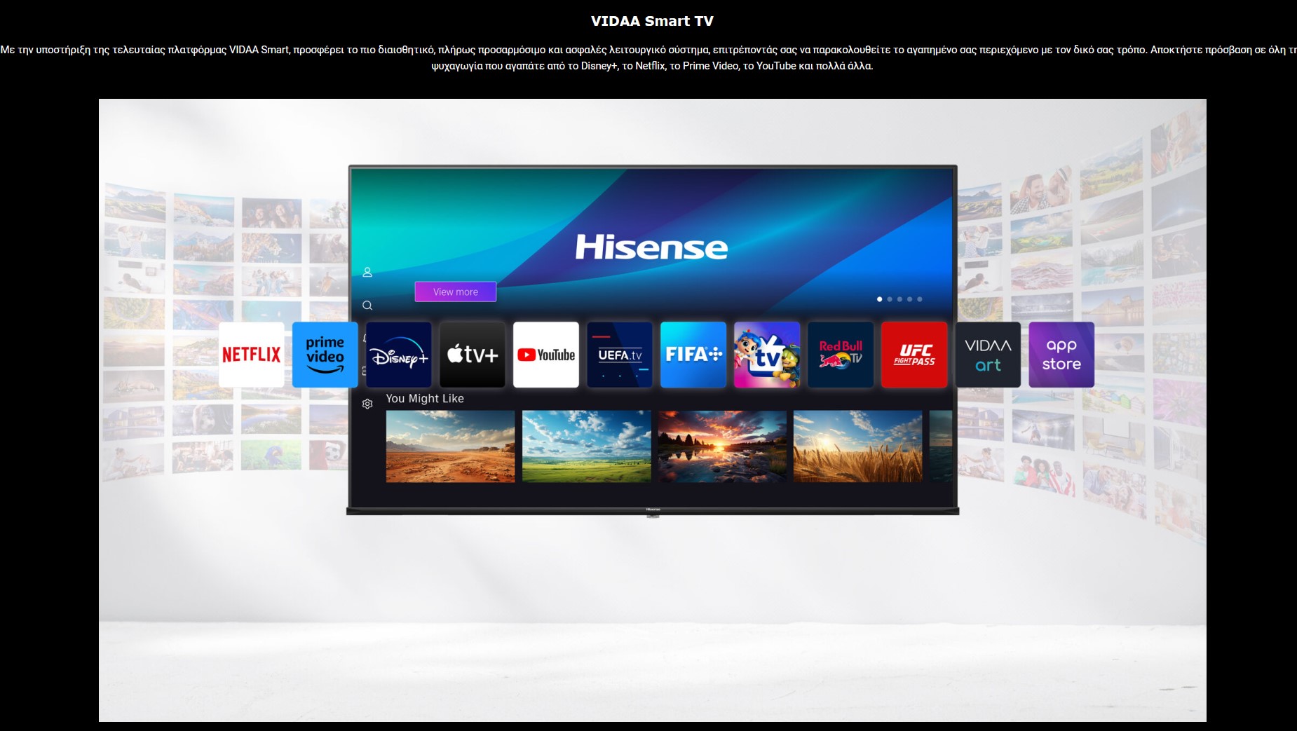Select the fourth carousel dot indicator
The height and width of the screenshot is (731, 1297).
[910, 299]
